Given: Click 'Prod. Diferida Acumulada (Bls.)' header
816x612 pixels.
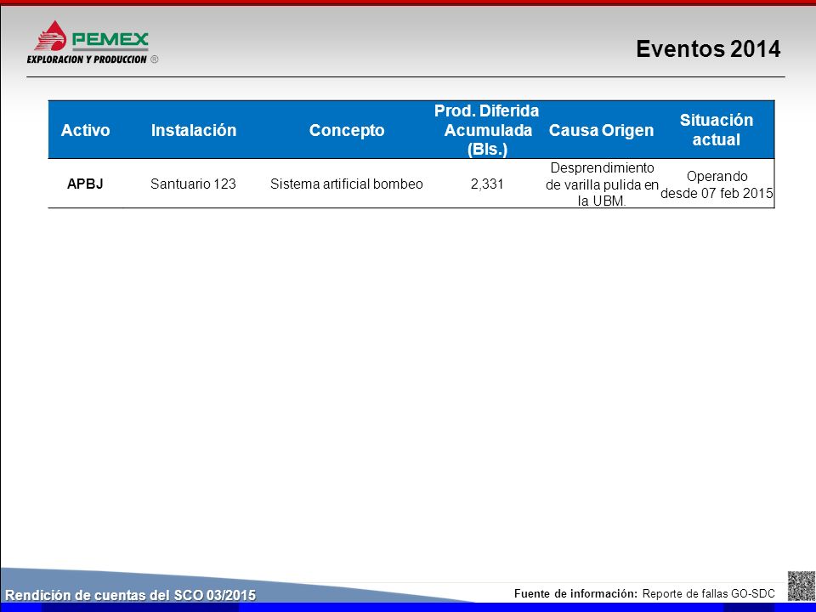Looking at the screenshot, I should 487,130.
